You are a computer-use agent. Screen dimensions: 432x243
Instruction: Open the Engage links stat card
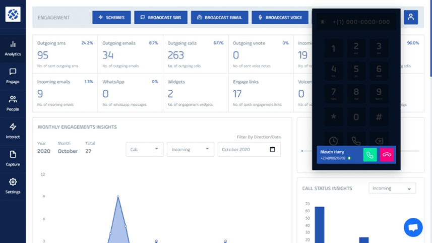261,93
